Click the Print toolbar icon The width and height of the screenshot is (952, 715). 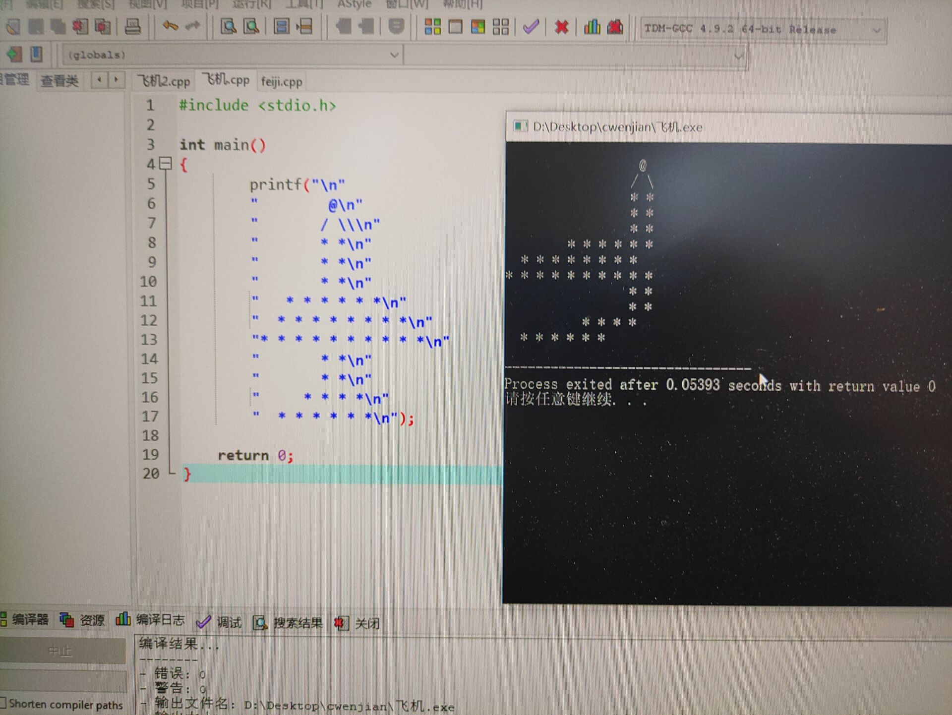(132, 26)
